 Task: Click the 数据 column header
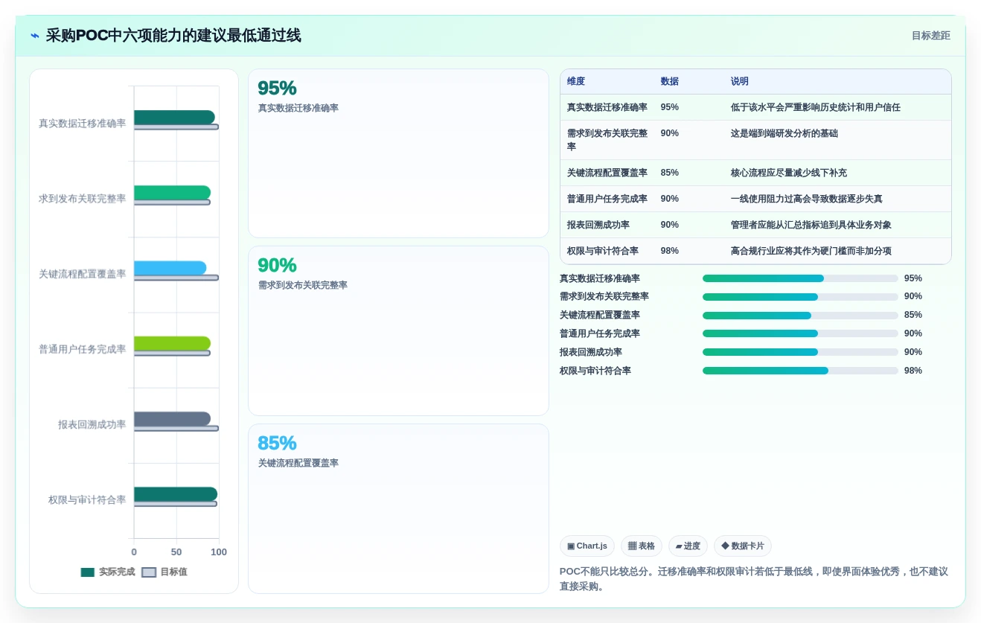point(670,81)
